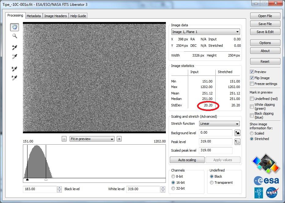The height and width of the screenshot is (203, 285).
Task: Pick the white level eyedropper tool
Action: [x=15, y=57]
